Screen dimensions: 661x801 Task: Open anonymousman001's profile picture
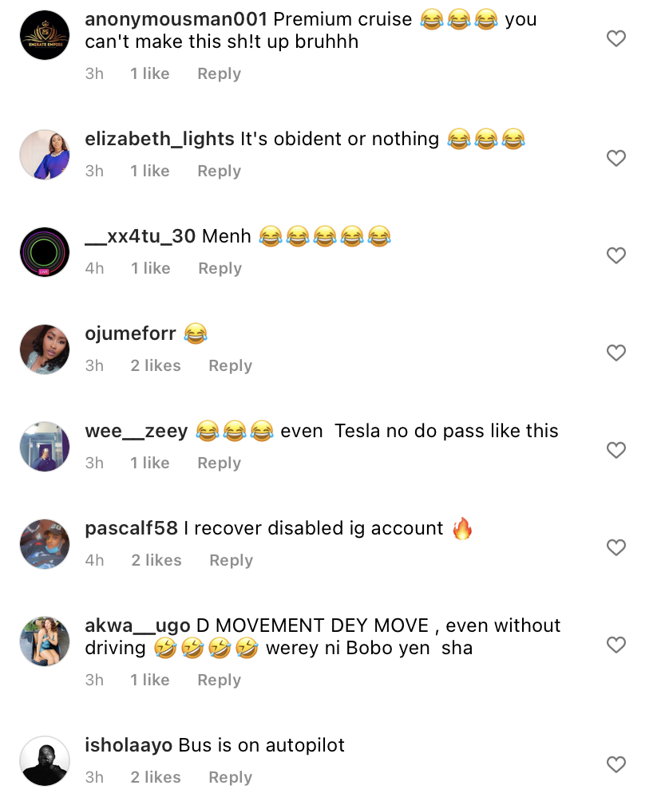45,35
